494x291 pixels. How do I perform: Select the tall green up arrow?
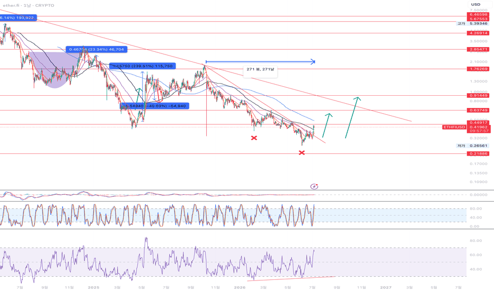click(353, 117)
